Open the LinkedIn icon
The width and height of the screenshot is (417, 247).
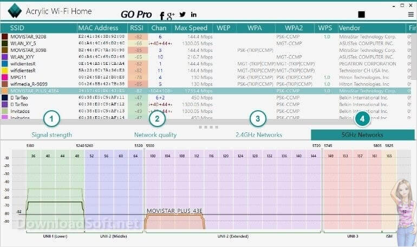tap(194, 15)
